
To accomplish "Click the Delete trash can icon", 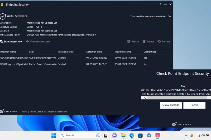I will point(144,42).
